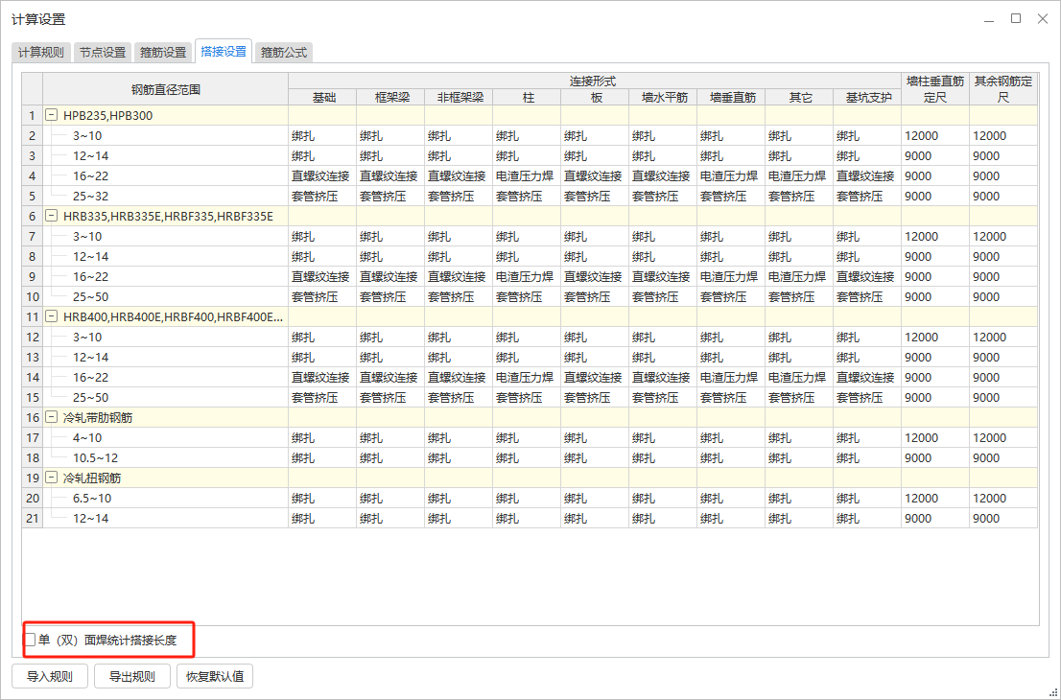Select the 墙水平筋 column header
1061x700 pixels.
pos(663,98)
